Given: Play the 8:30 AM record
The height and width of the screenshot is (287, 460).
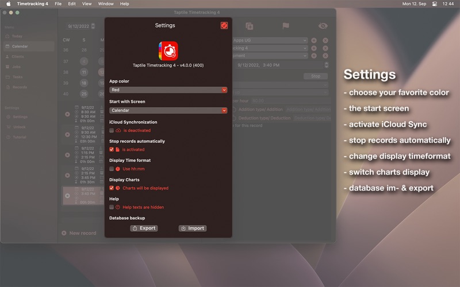Looking at the screenshot, I should (x=67, y=114).
